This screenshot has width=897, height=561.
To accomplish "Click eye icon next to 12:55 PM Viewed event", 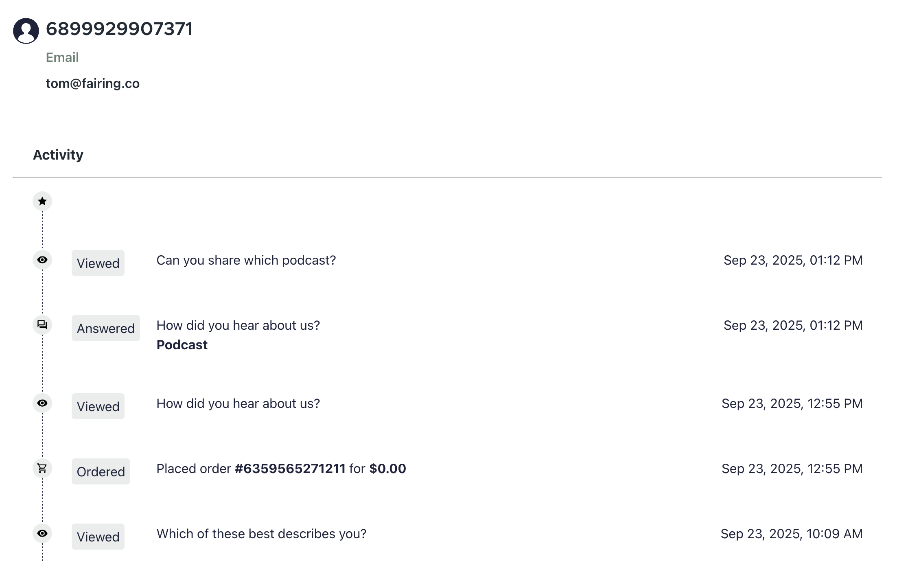I will pyautogui.click(x=42, y=403).
